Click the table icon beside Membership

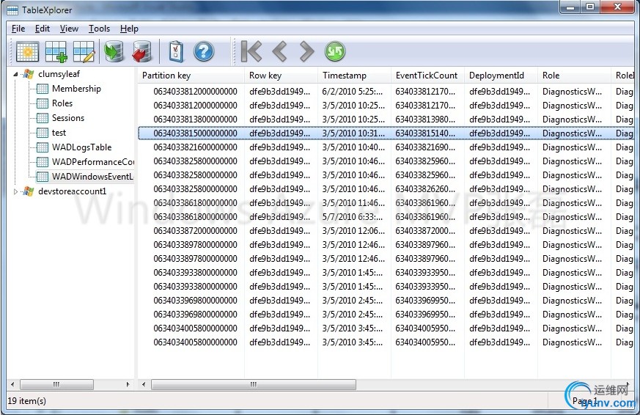click(43, 89)
